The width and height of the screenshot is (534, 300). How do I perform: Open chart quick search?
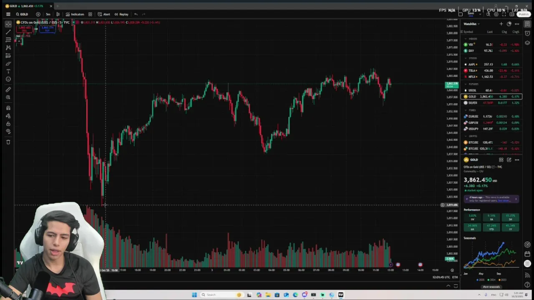point(488,14)
